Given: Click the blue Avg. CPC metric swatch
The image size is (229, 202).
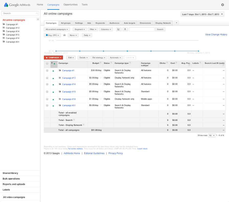Looking at the screenshot, I should 47,35.
